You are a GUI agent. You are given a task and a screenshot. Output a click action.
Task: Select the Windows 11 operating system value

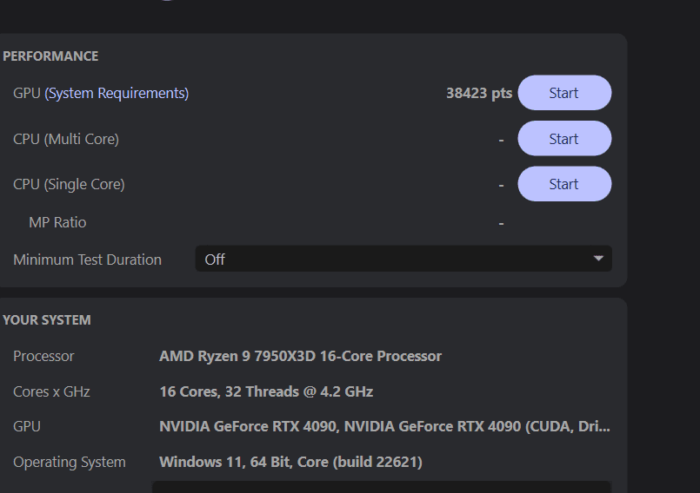tap(290, 462)
